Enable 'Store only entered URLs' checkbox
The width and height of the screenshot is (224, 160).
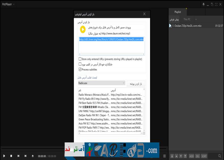(80, 59)
